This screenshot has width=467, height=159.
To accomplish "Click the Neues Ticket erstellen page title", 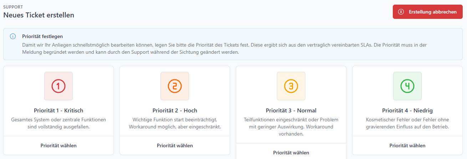I will pos(39,15).
